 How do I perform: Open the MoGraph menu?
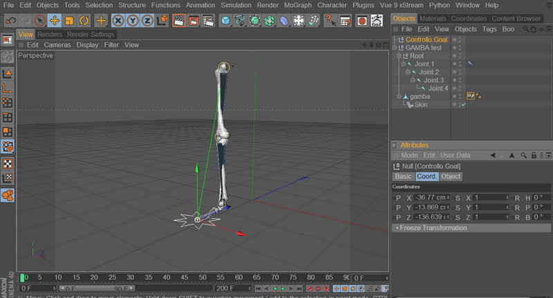click(299, 5)
